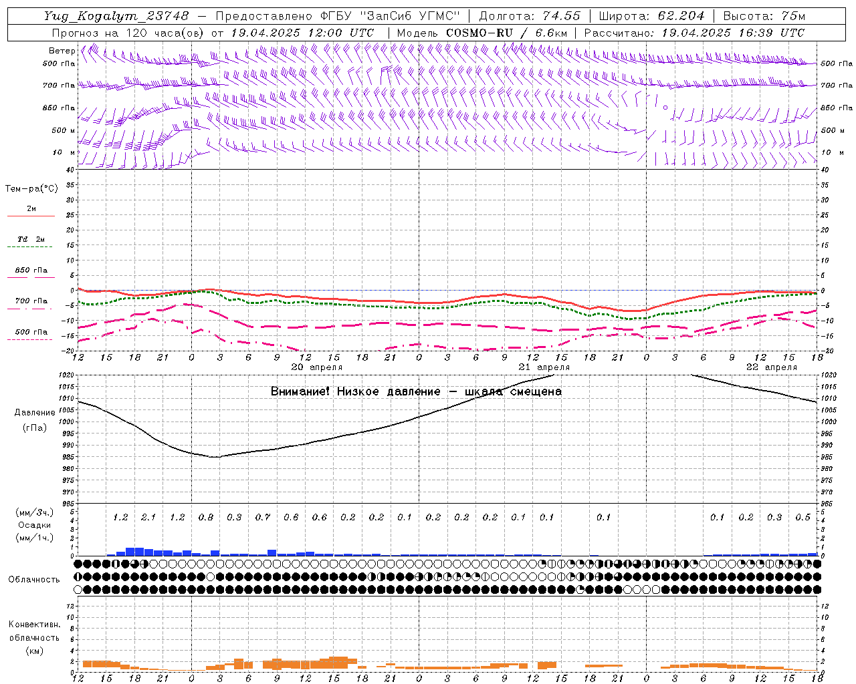Screen dimensions: 856x684
Task: Select the 22 апреля date label
Action: (x=772, y=367)
